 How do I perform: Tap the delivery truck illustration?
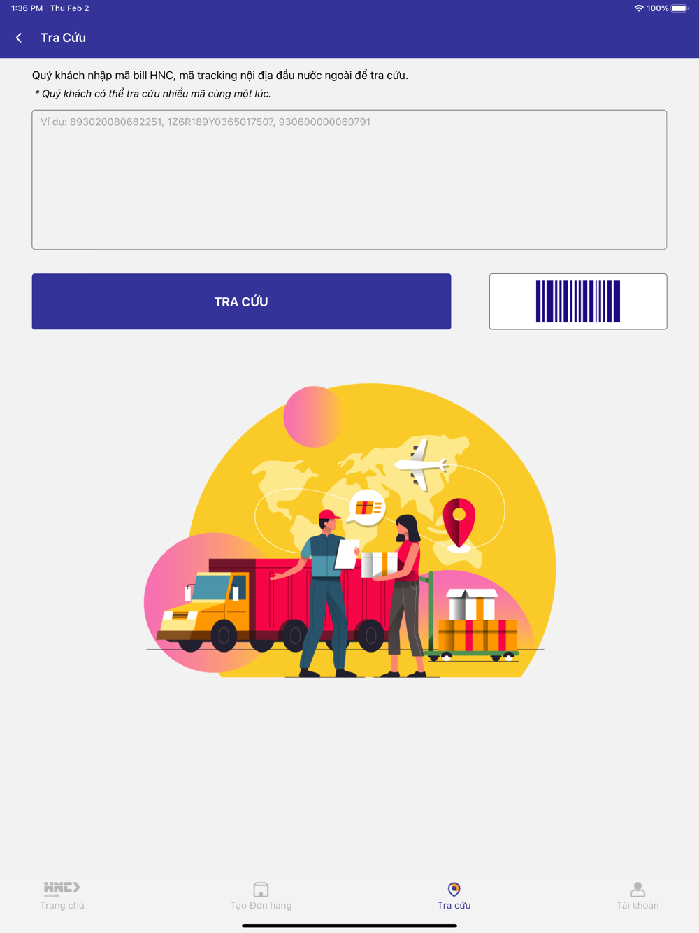pos(269,605)
